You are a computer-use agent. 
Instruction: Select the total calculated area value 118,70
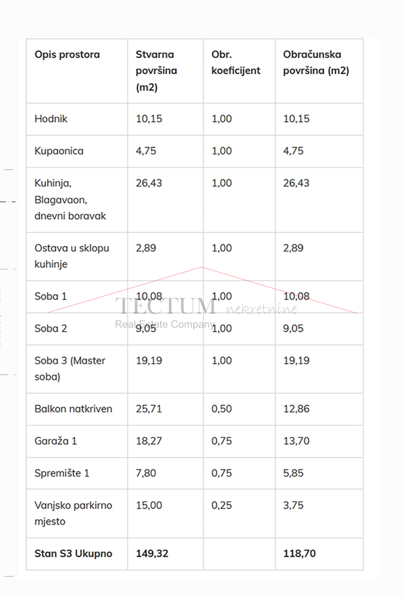pos(299,554)
